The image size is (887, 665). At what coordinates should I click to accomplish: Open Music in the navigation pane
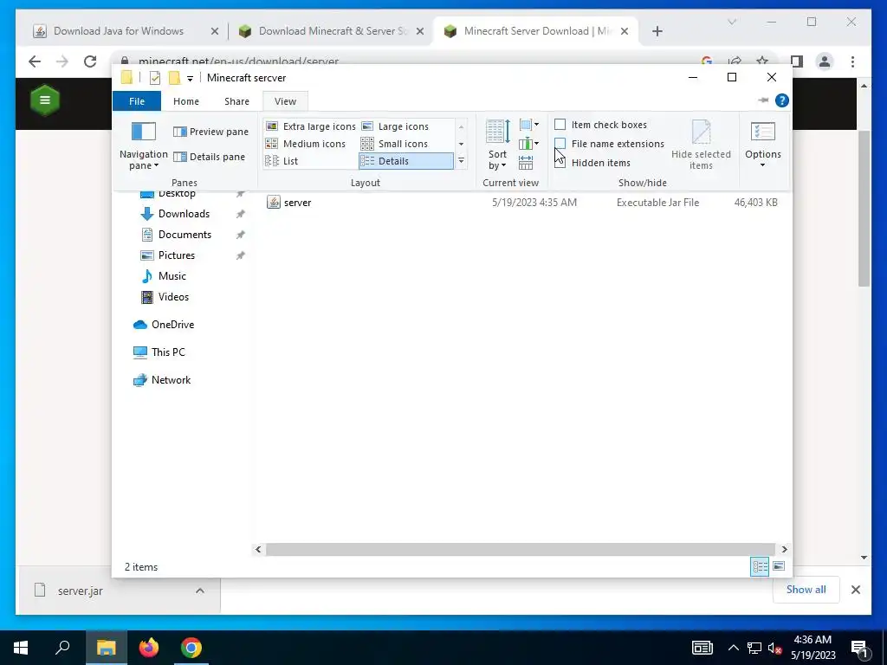click(x=172, y=276)
